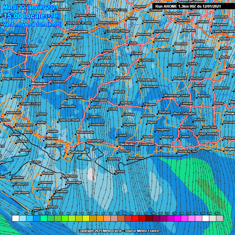Click the 'Little London' village label
The height and width of the screenshot is (235, 235).
pyautogui.click(x=17, y=35)
